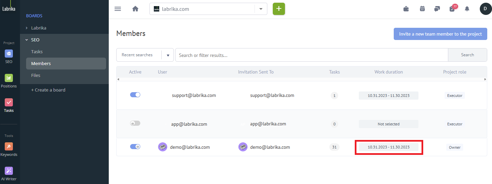Click the tasks count 1 for support@labrika.com
This screenshot has width=492, height=184.
point(334,96)
